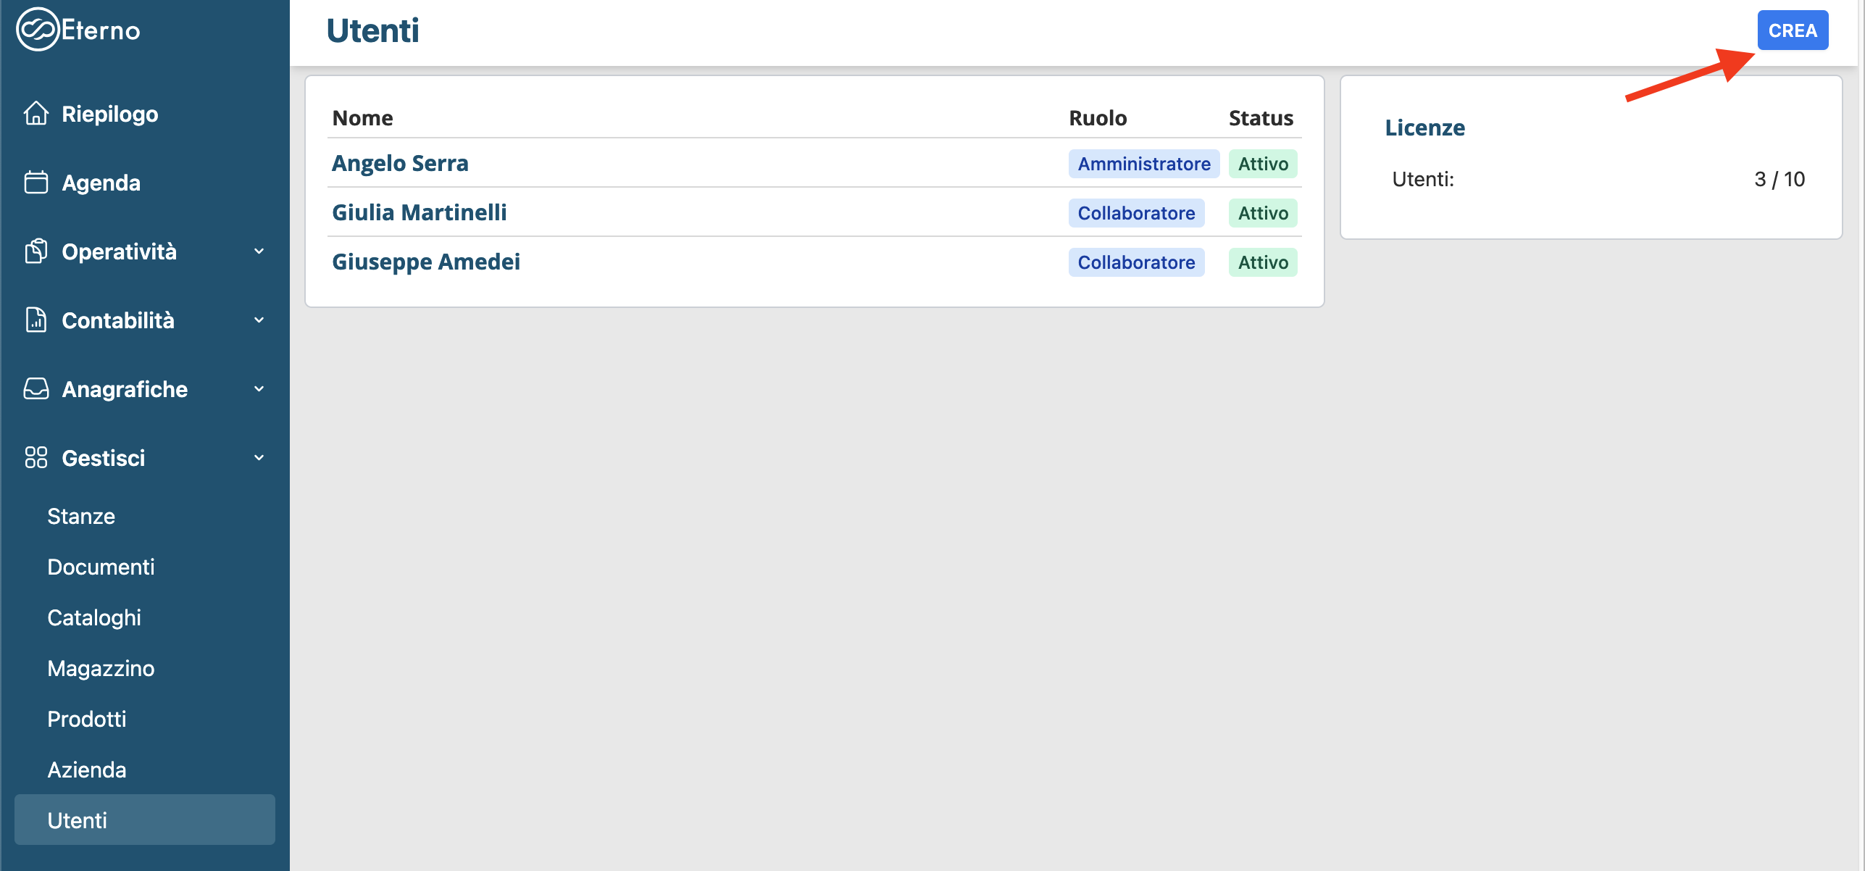Open the Stanze menu item
Image resolution: width=1865 pixels, height=871 pixels.
coord(81,517)
